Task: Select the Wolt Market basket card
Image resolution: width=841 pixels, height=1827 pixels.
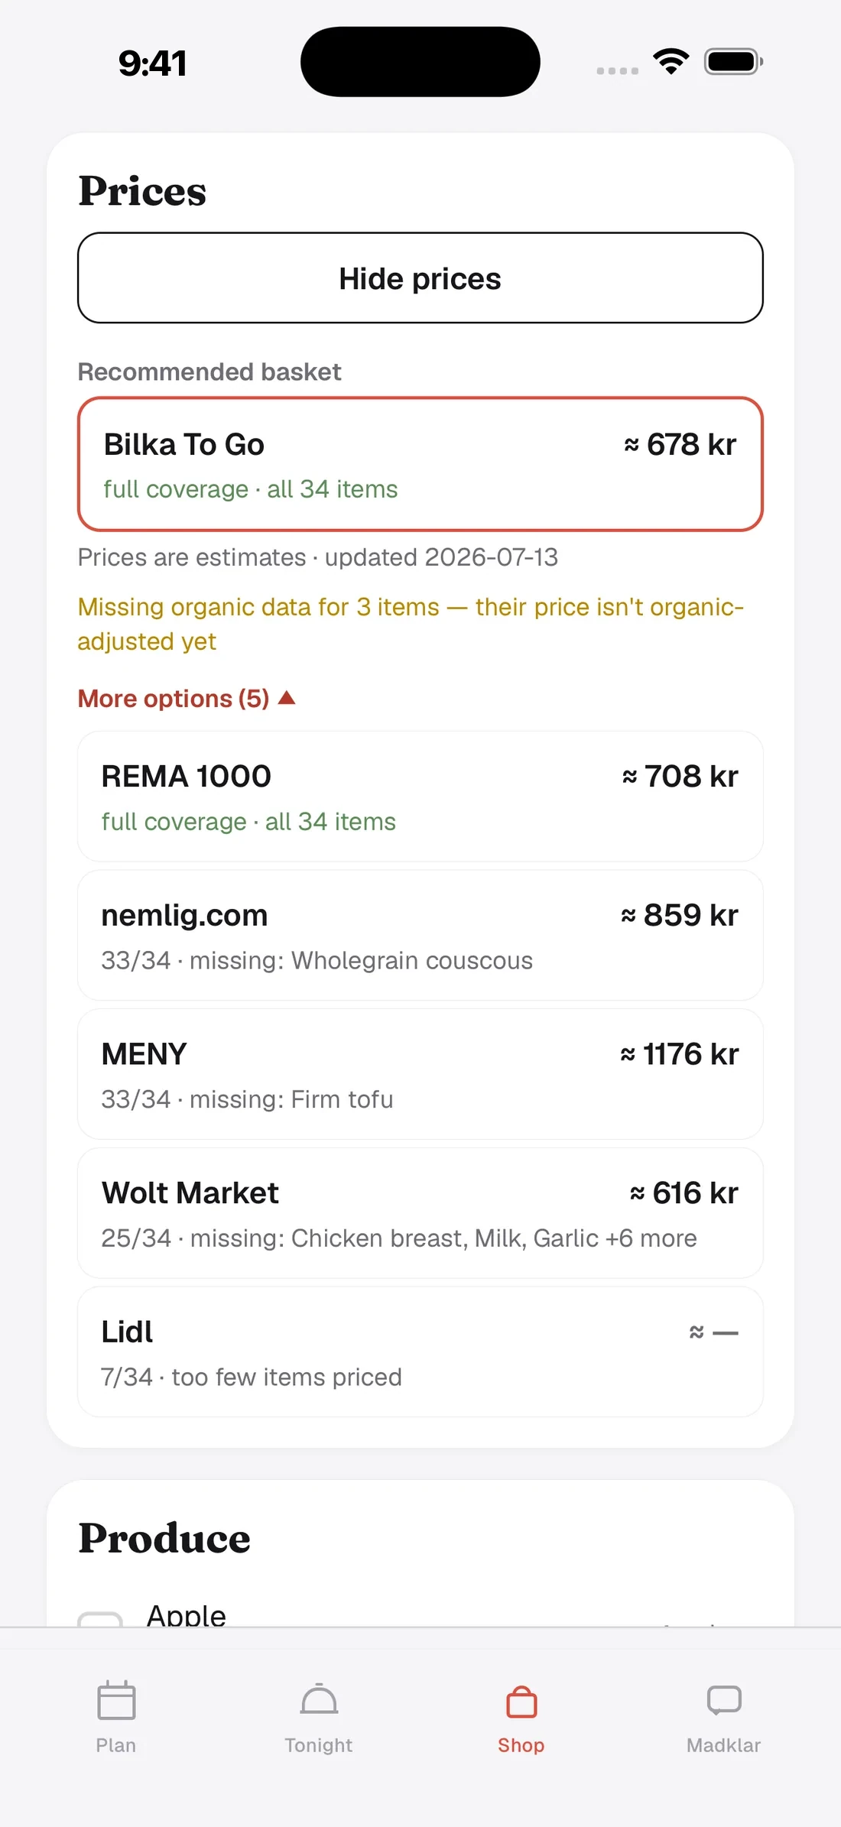Action: point(420,1213)
